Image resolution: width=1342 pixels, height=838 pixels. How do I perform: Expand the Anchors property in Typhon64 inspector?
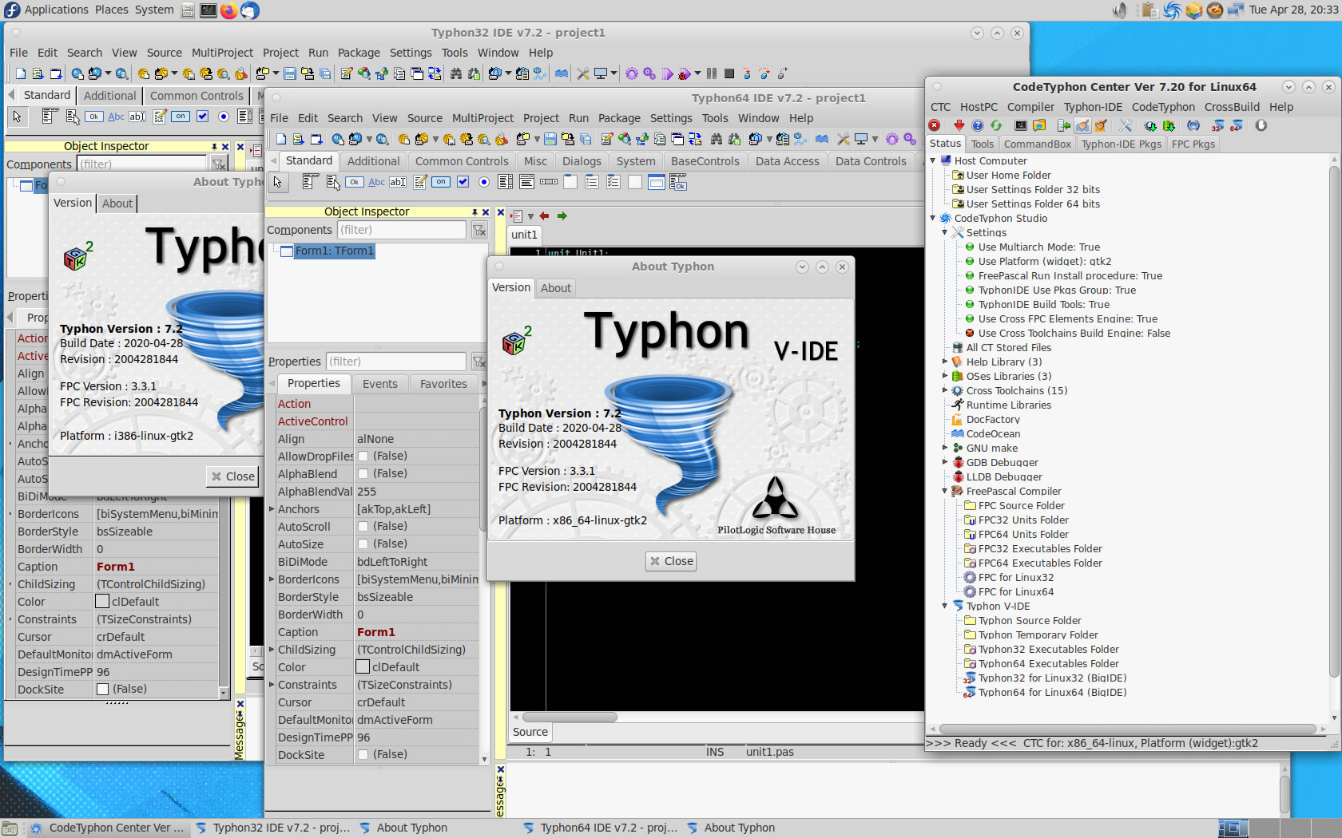point(272,508)
